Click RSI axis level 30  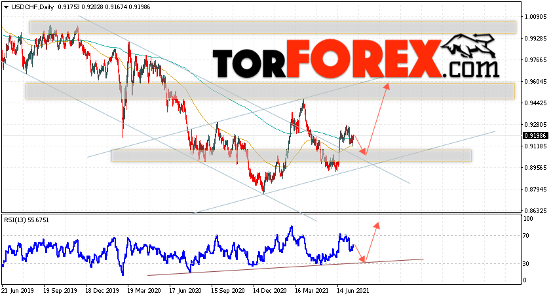526,263
